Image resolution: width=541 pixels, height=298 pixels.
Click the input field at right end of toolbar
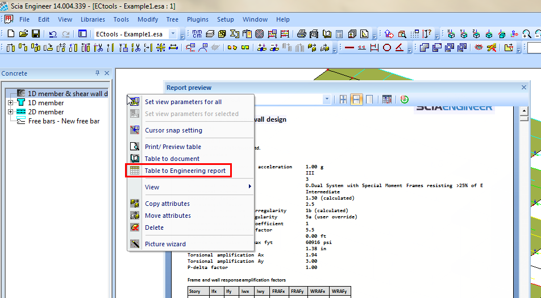(x=534, y=47)
